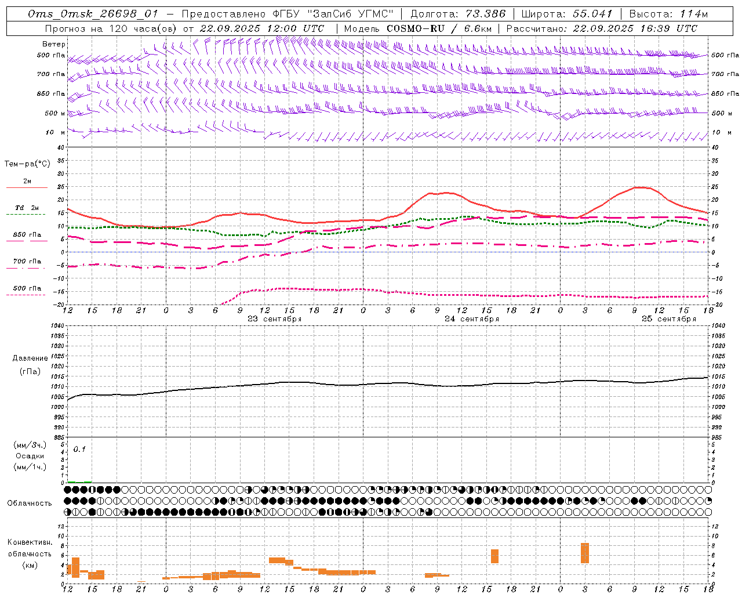The height and width of the screenshot is (594, 742).
Task: Click the green precipitation bar at chart start
Action: 79,481
